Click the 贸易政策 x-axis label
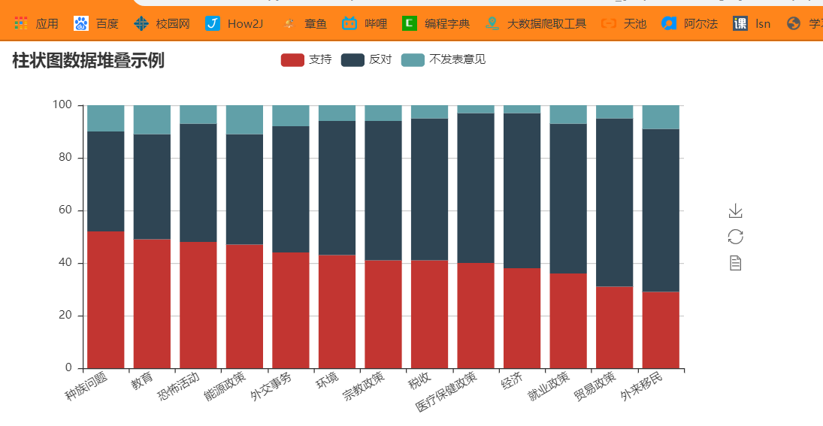The image size is (823, 426). point(595,387)
